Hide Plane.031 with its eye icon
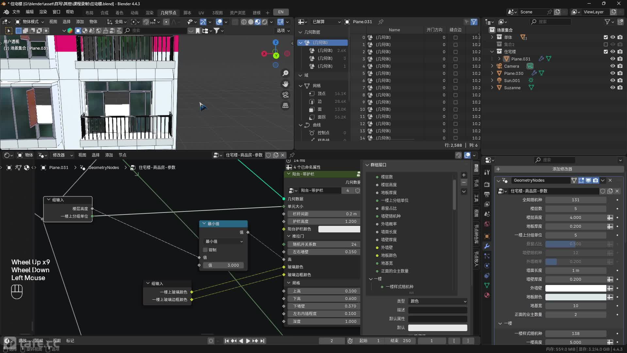The image size is (627, 353). pos(613,59)
